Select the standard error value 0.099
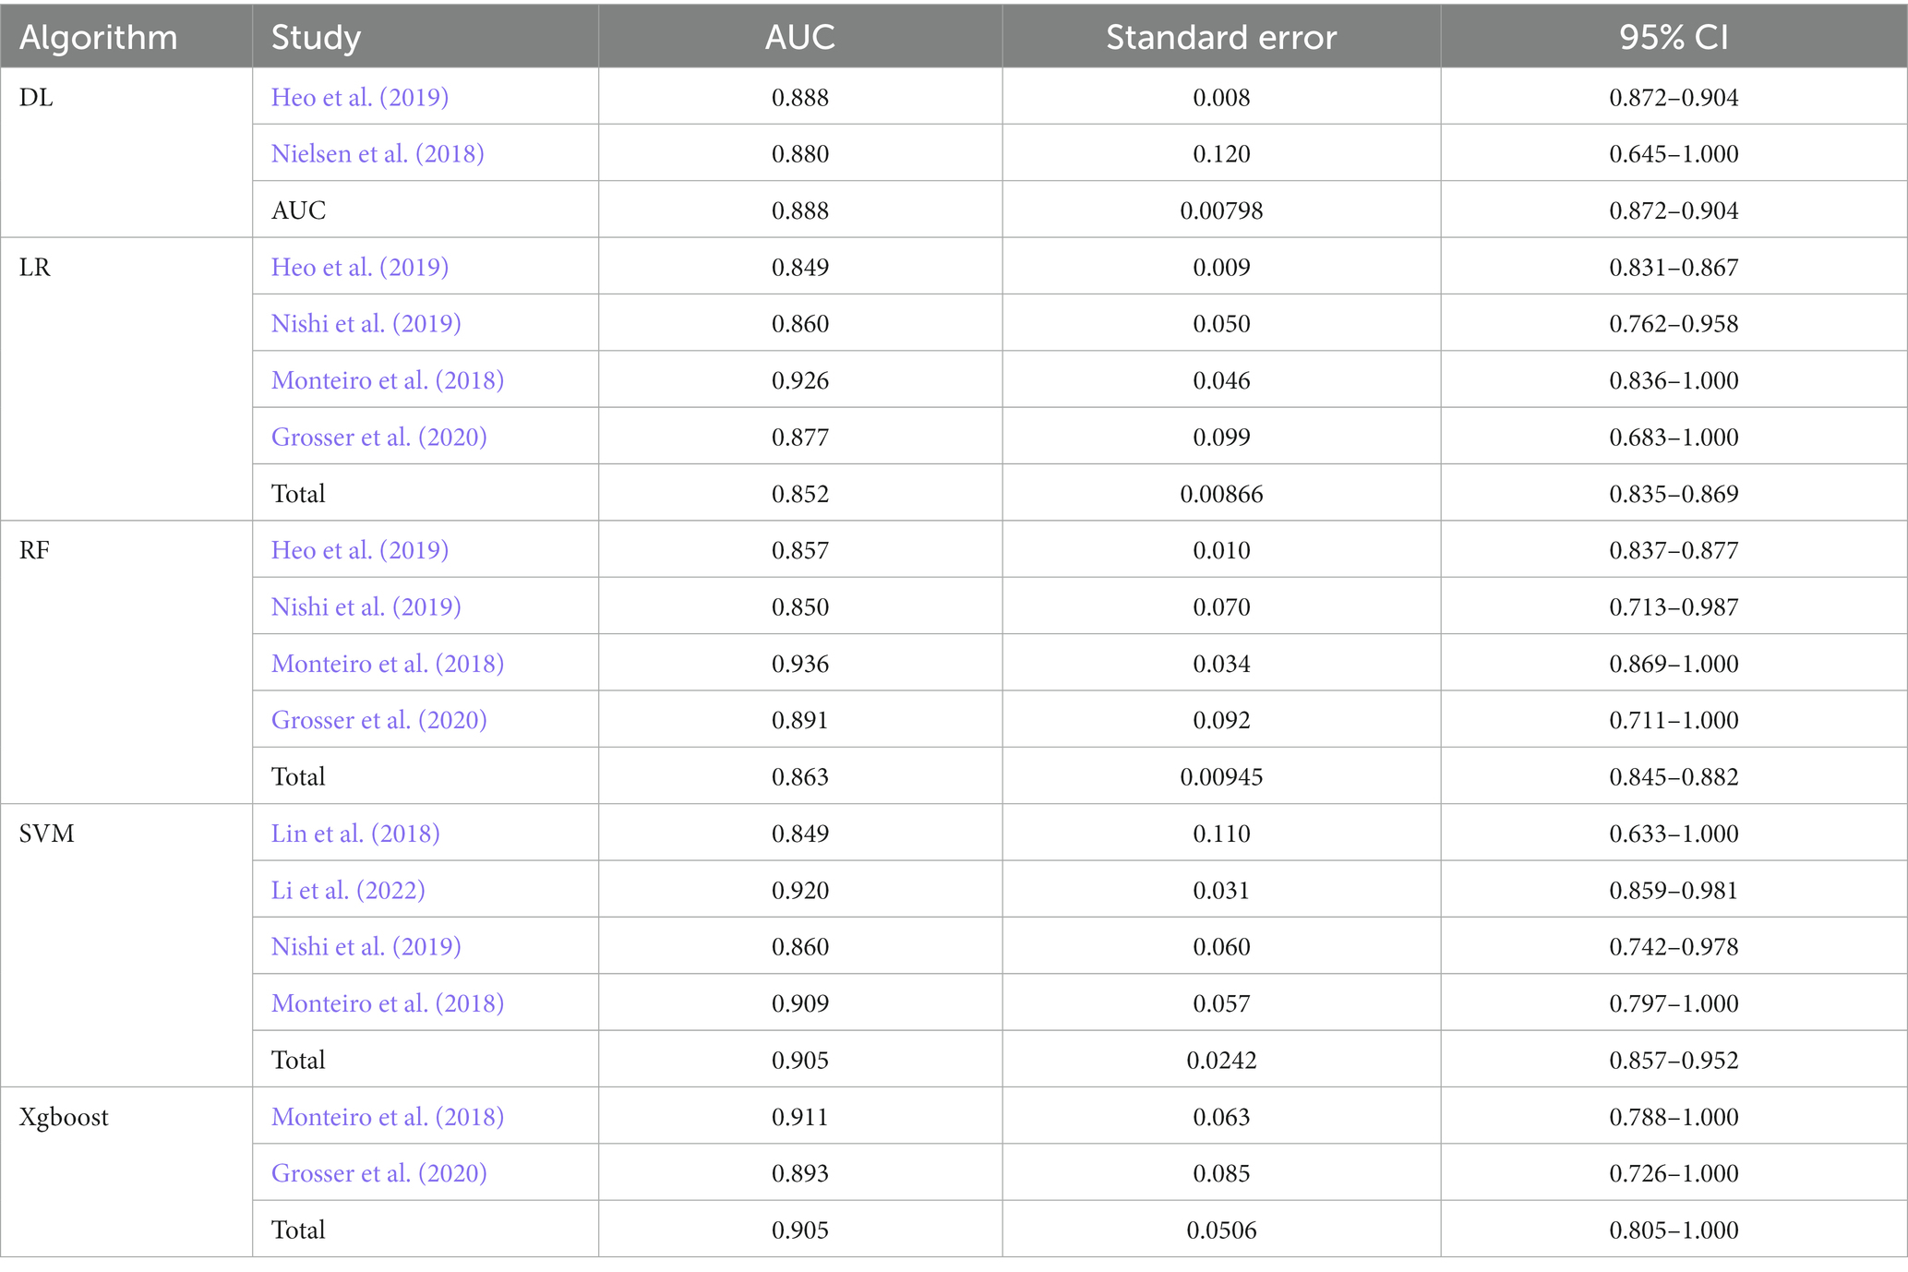 (x=1221, y=437)
